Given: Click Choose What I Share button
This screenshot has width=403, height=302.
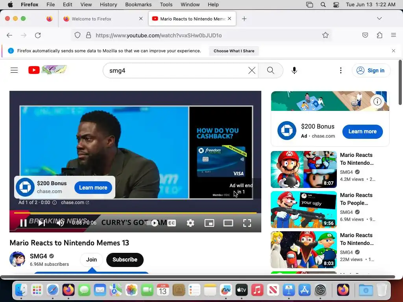Looking at the screenshot, I should 234,51.
